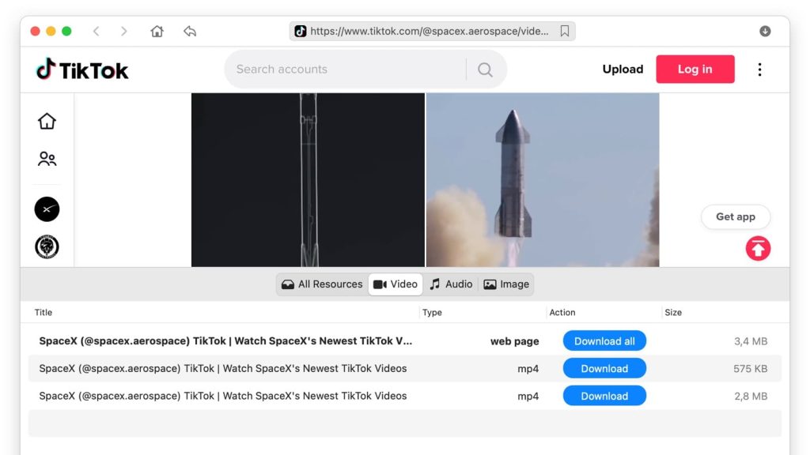Switch to the Image tab
The height and width of the screenshot is (455, 810).
[x=506, y=284]
